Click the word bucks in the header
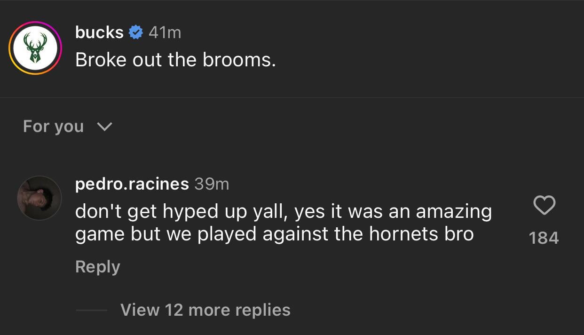The width and height of the screenshot is (584, 335). (x=99, y=32)
